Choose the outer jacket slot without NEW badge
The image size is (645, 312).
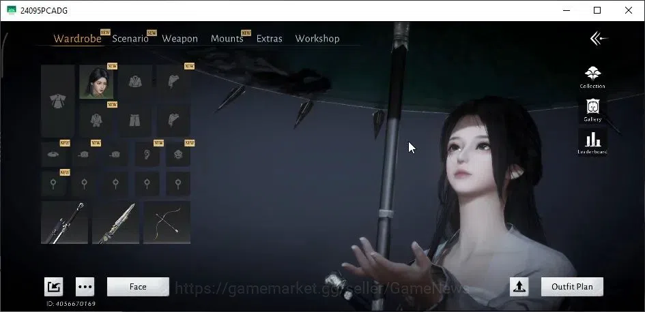[x=135, y=82]
